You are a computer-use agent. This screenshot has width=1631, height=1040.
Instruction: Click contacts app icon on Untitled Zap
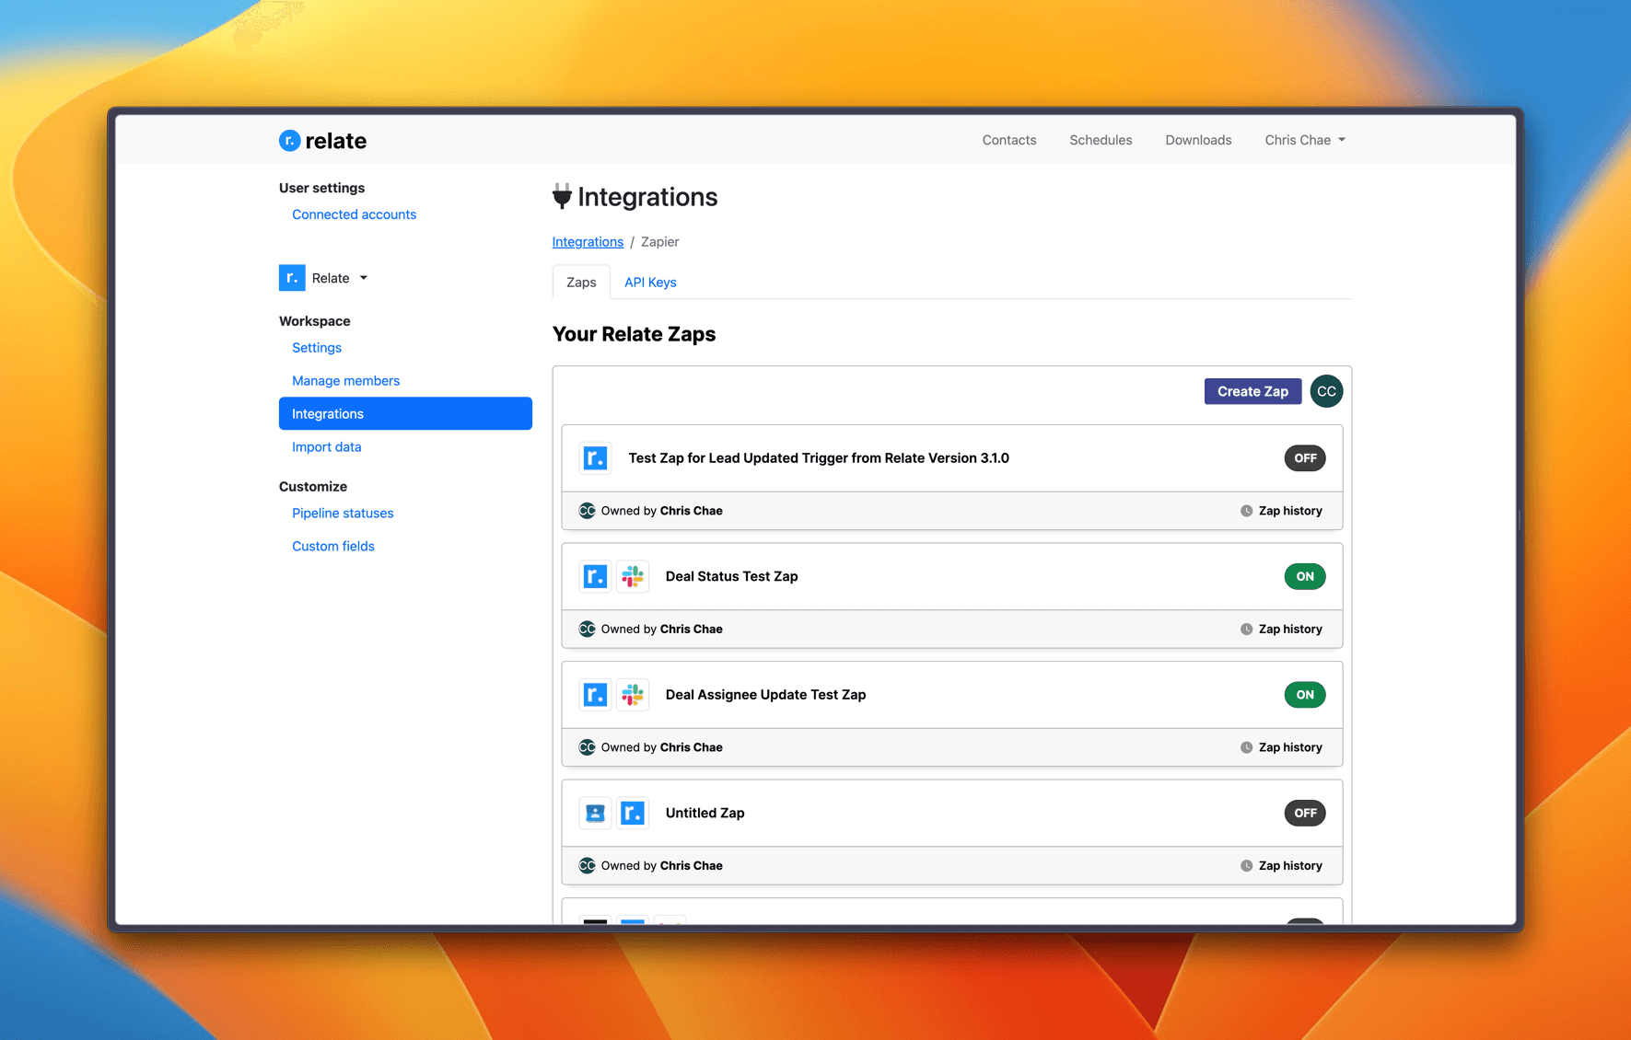pyautogui.click(x=596, y=813)
